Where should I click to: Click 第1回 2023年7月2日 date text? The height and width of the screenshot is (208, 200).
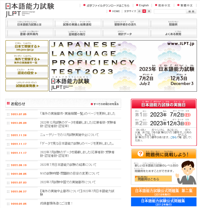point(163,114)
